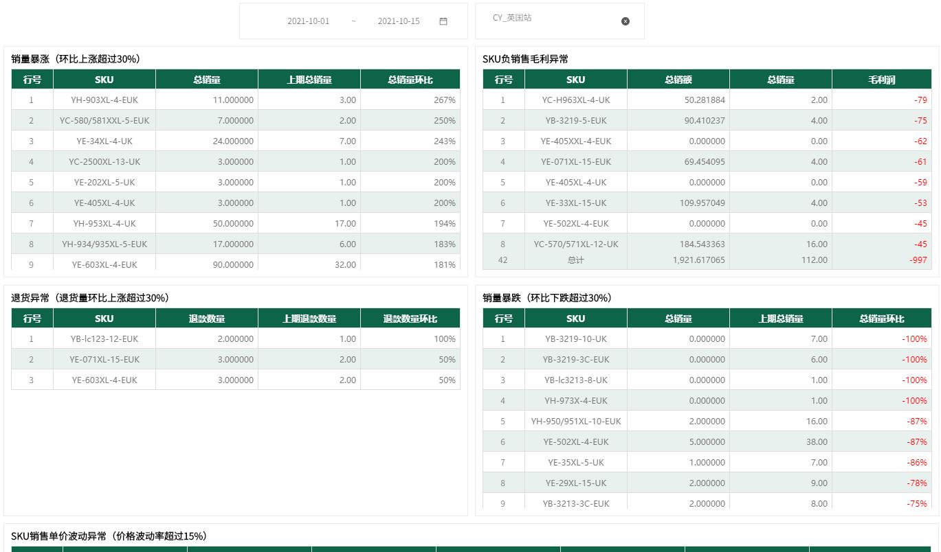Screen dimensions: 941x552
Task: Select SKU cell YB-3219-3C-EUK
Action: [x=576, y=360]
